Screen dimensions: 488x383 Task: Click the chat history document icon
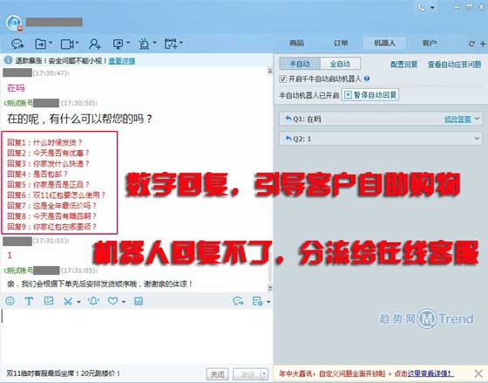[x=257, y=301]
